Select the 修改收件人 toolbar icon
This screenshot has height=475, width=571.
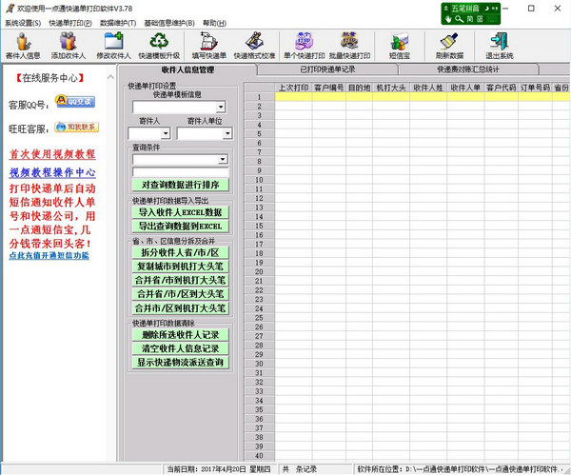click(x=115, y=45)
